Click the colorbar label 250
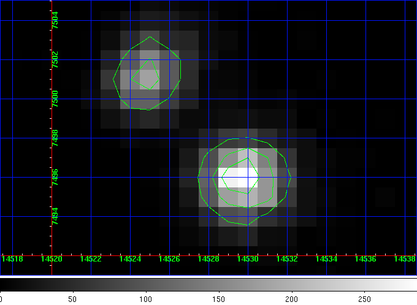Viewport: 417px width, 305px height. 365,299
